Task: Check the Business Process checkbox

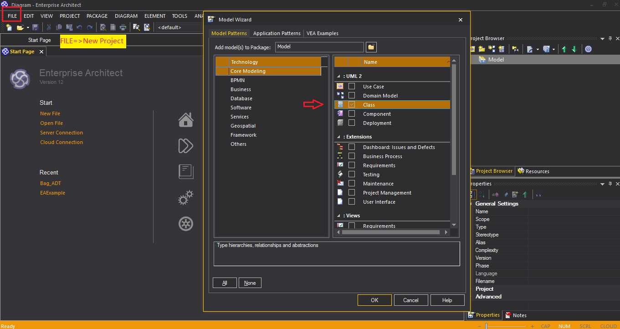Action: pyautogui.click(x=352, y=156)
